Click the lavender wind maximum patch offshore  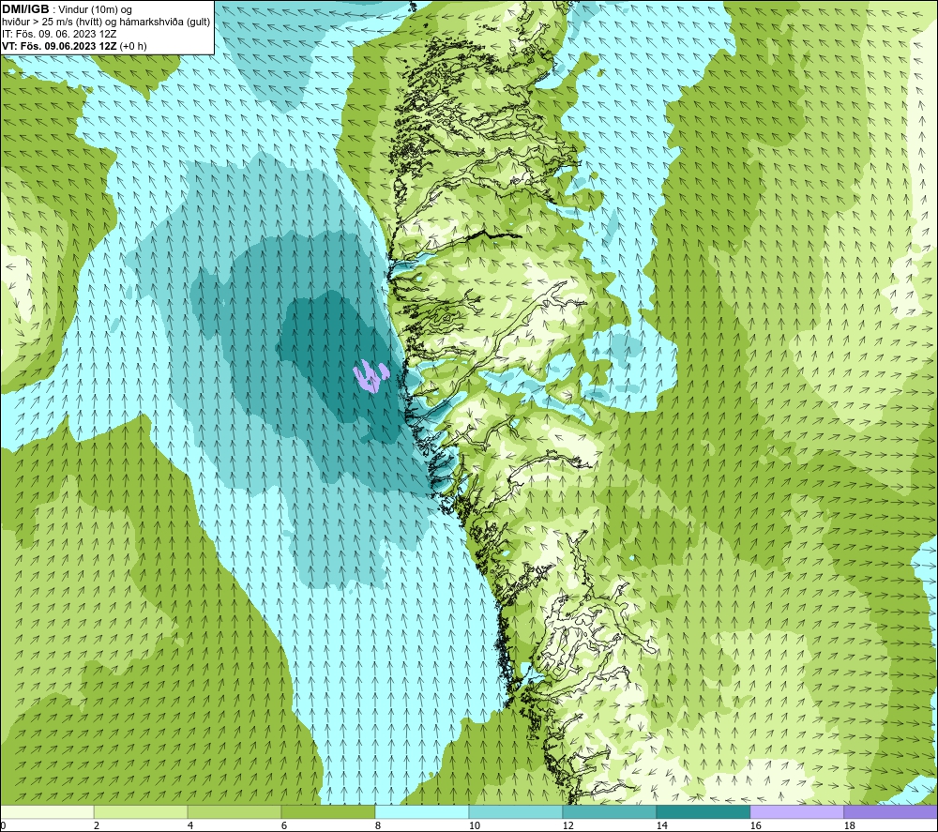(x=371, y=377)
